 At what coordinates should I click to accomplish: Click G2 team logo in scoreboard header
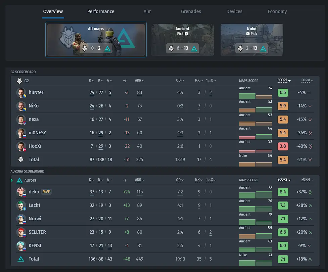[19, 81]
